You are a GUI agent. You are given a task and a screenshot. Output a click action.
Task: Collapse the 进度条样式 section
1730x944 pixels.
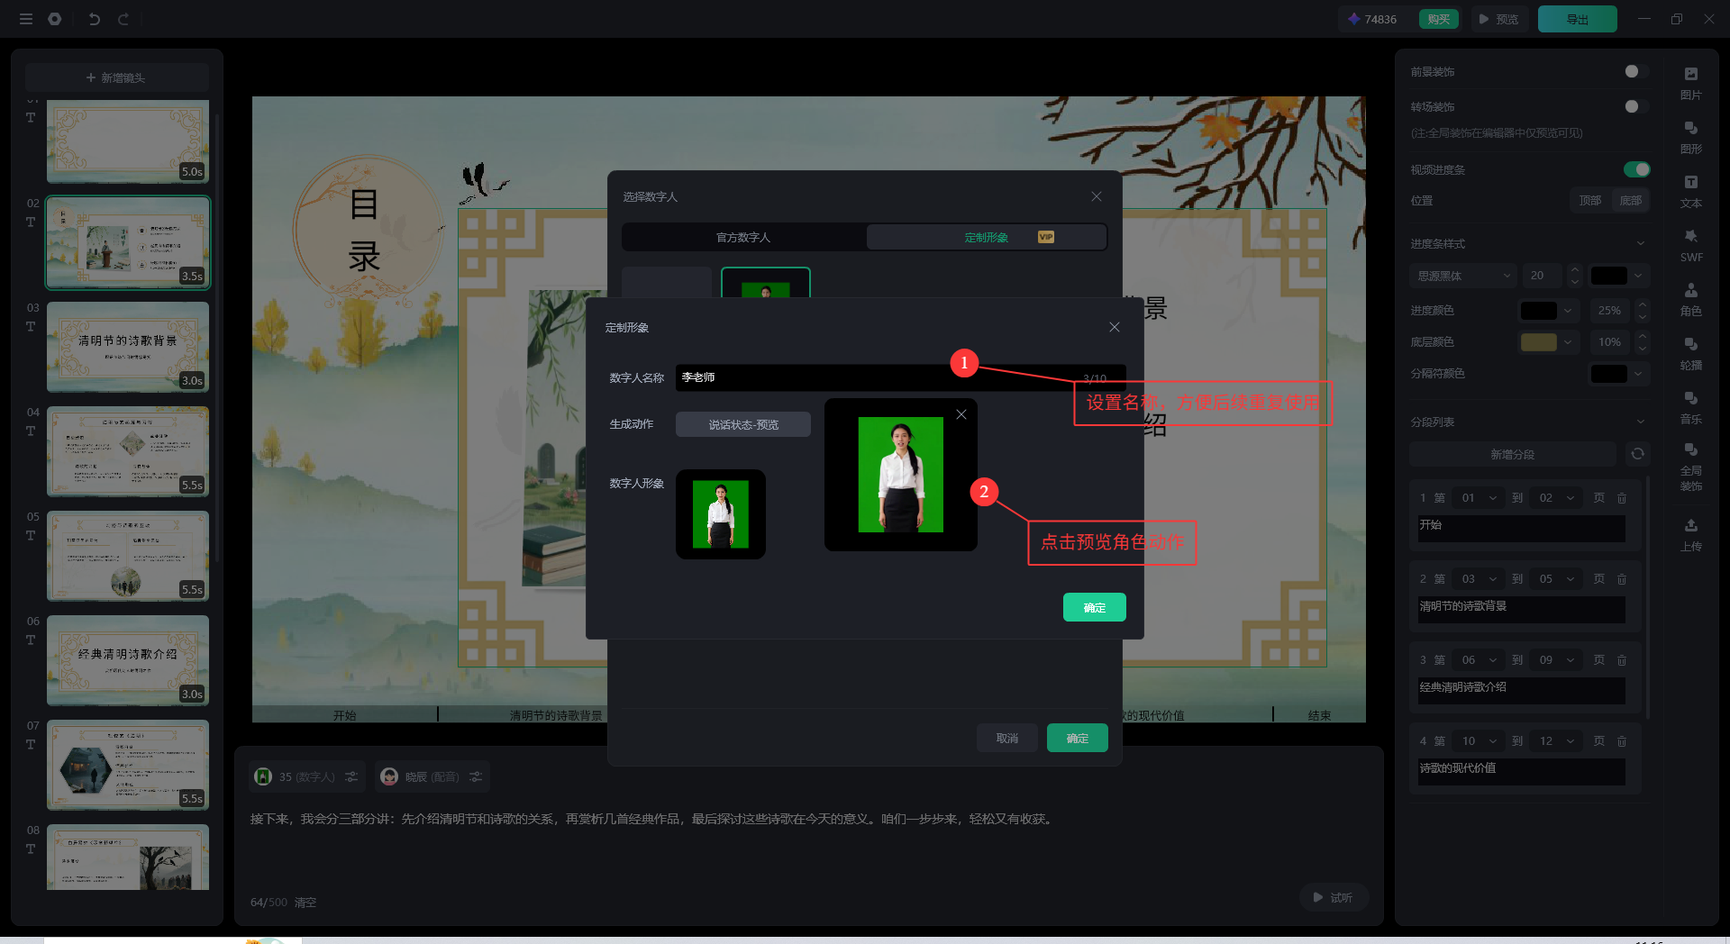[x=1640, y=243]
